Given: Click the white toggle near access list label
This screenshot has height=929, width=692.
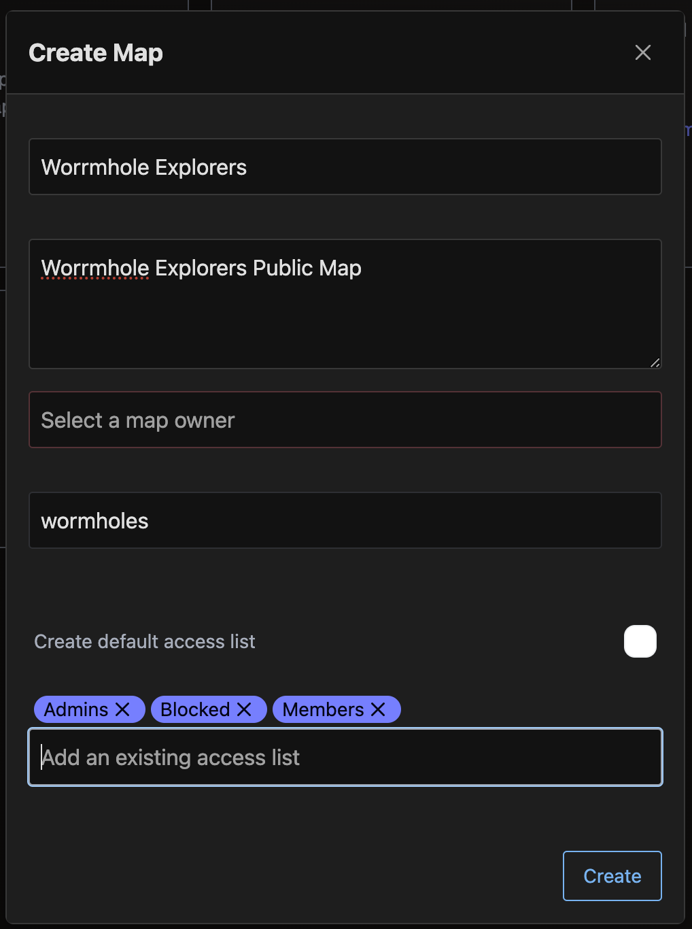Looking at the screenshot, I should pos(639,641).
